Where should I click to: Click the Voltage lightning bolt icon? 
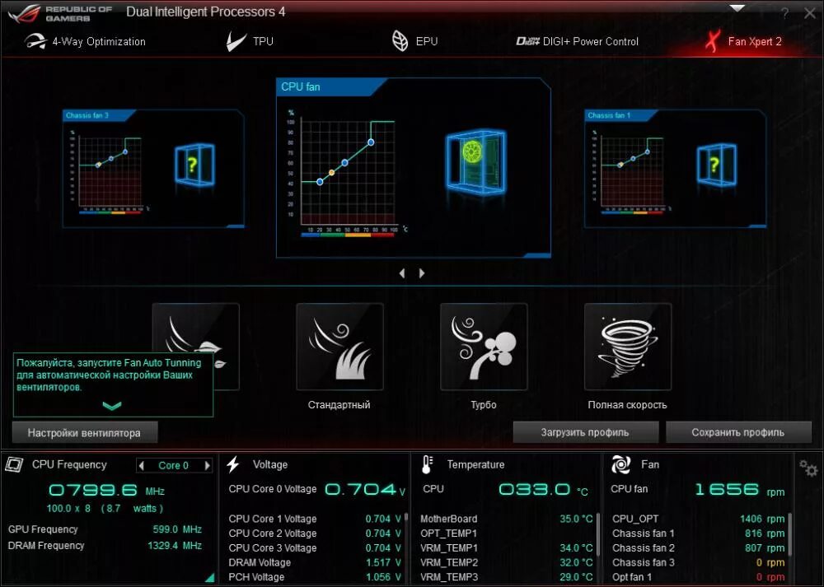233,464
